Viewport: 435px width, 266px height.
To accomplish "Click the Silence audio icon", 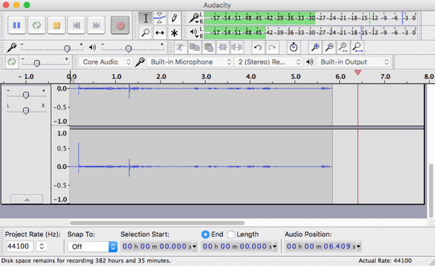I will [236, 47].
